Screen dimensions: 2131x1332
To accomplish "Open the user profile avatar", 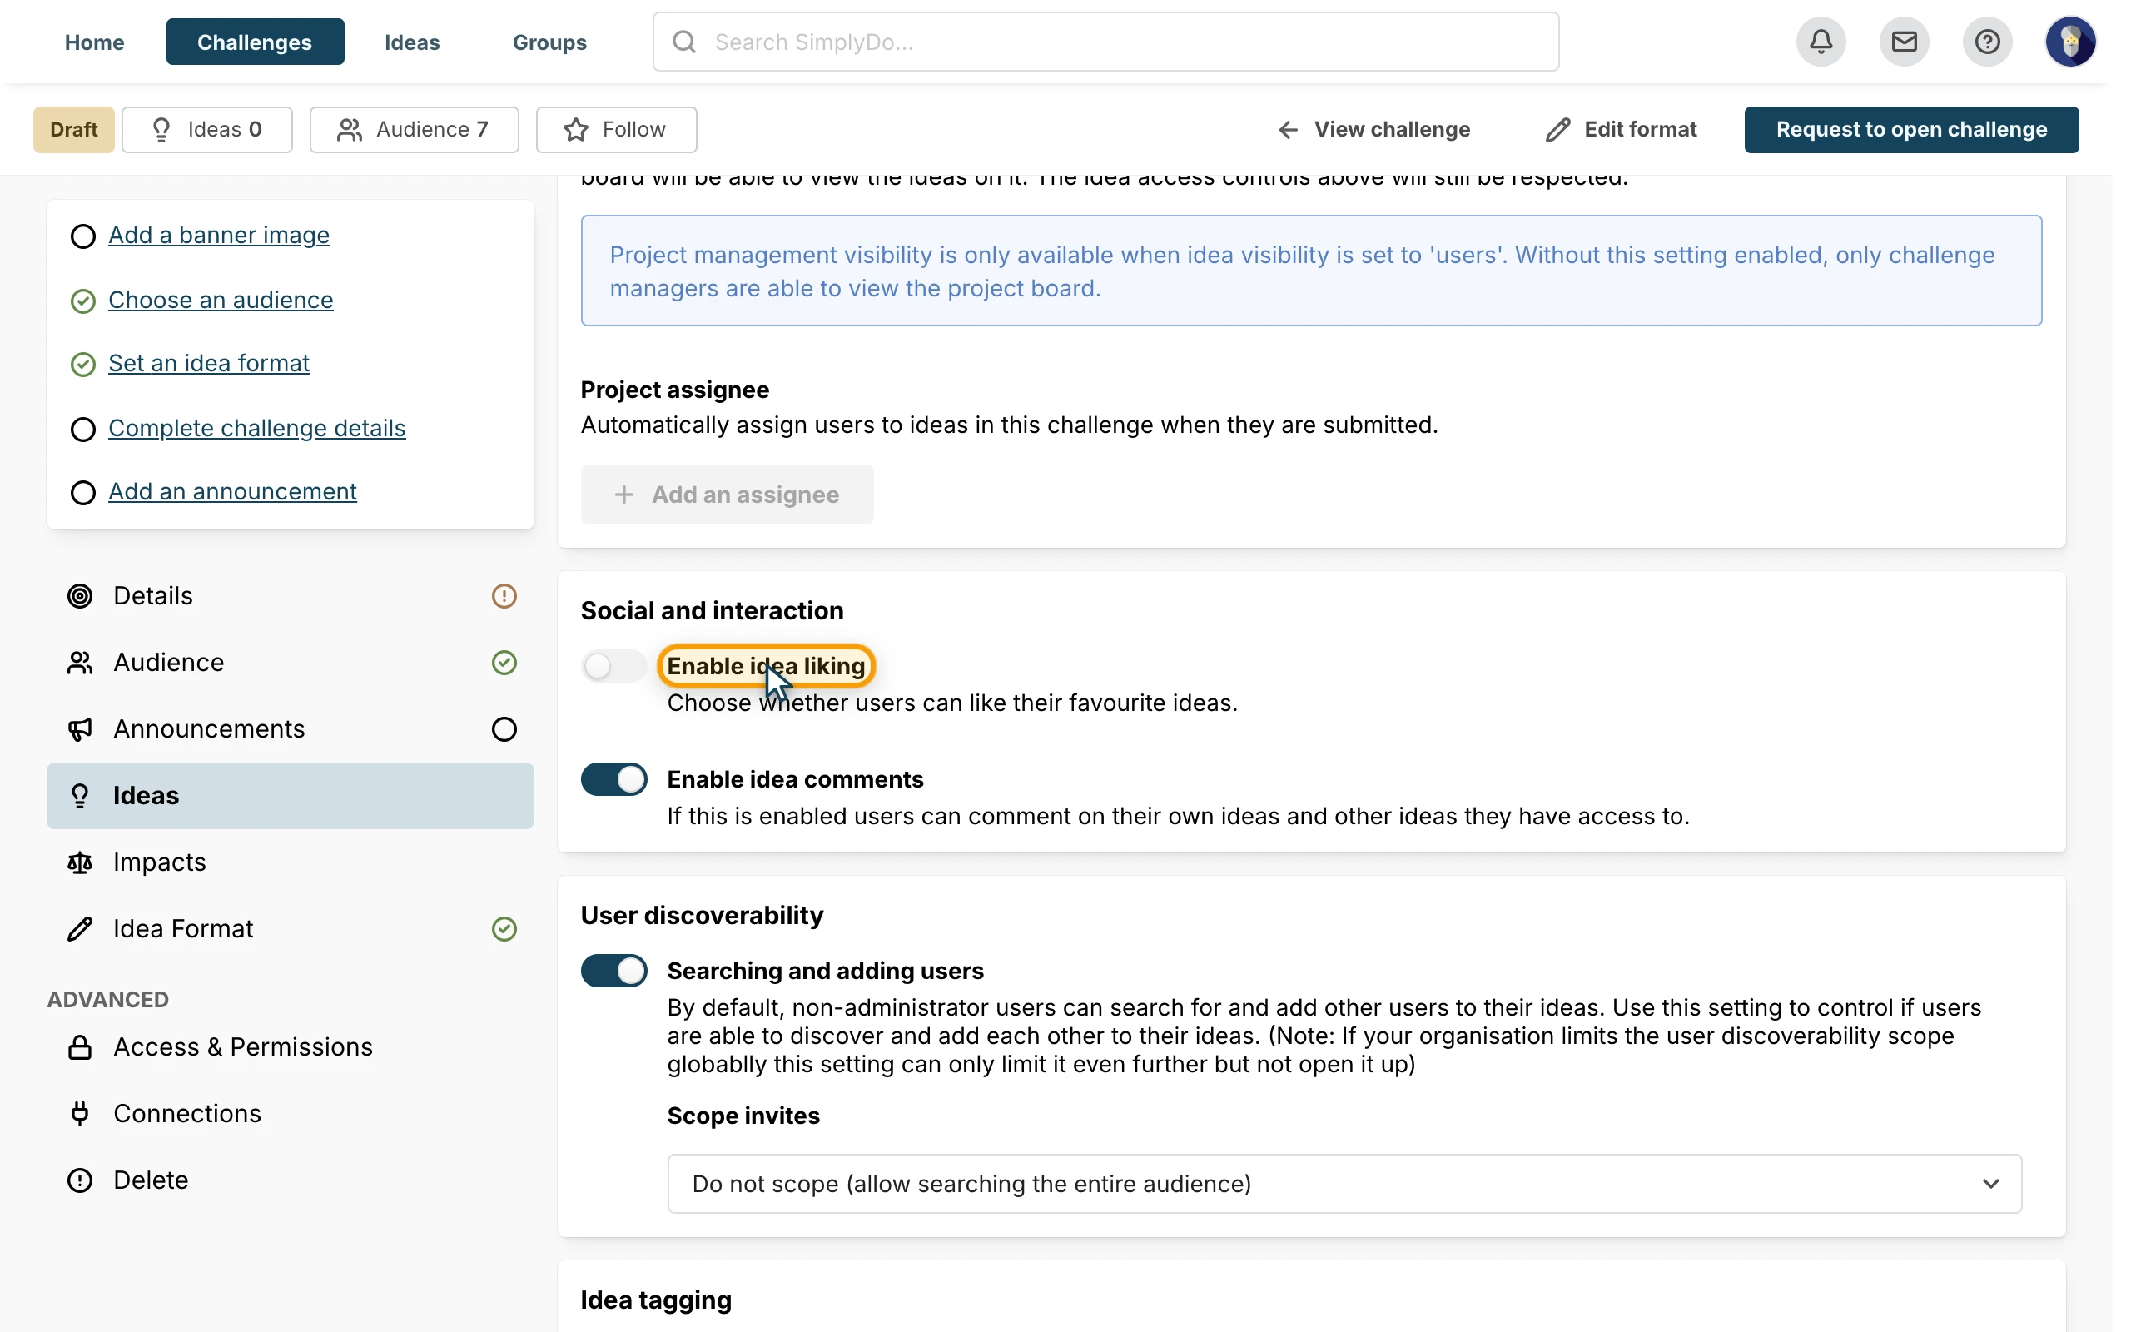I will pos(2070,42).
